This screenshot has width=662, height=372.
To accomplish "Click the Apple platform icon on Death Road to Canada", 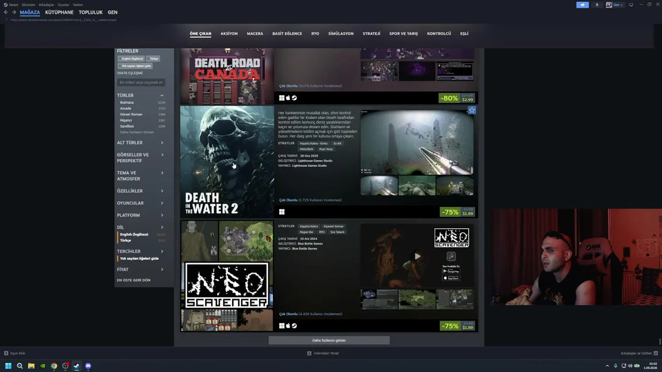I will pyautogui.click(x=288, y=98).
